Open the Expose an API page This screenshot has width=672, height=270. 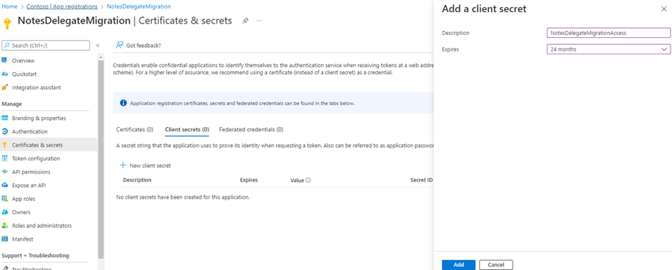pos(29,185)
